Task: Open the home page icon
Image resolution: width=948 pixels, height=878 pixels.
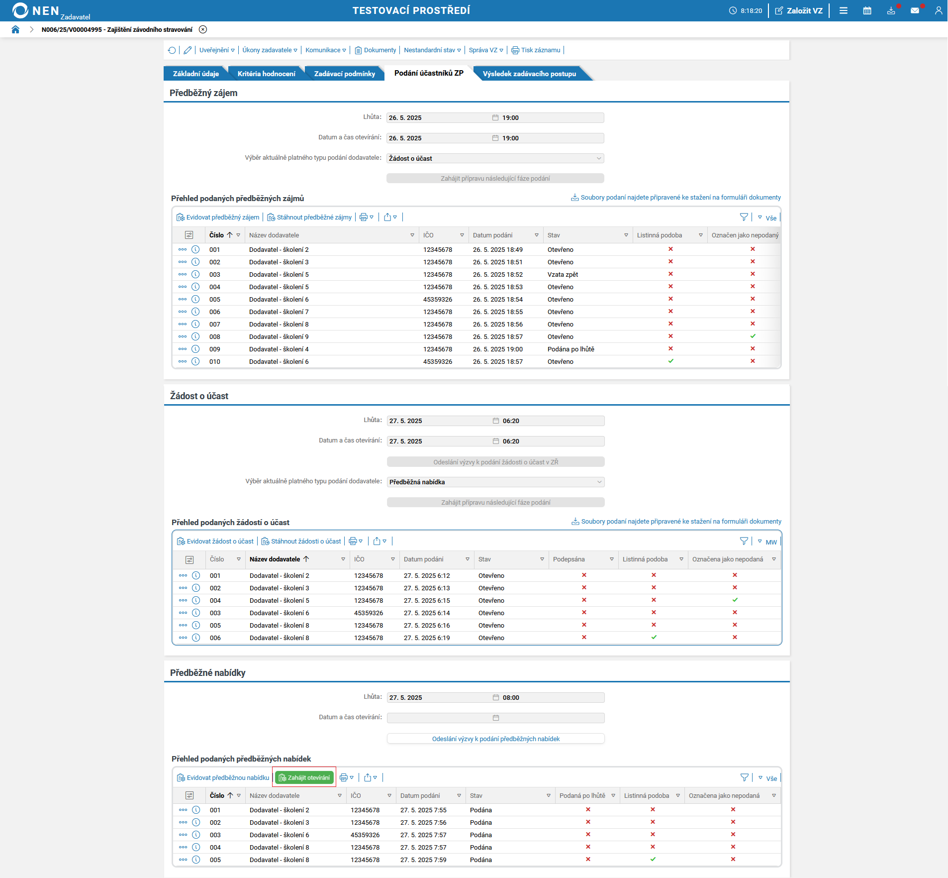Action: click(15, 29)
